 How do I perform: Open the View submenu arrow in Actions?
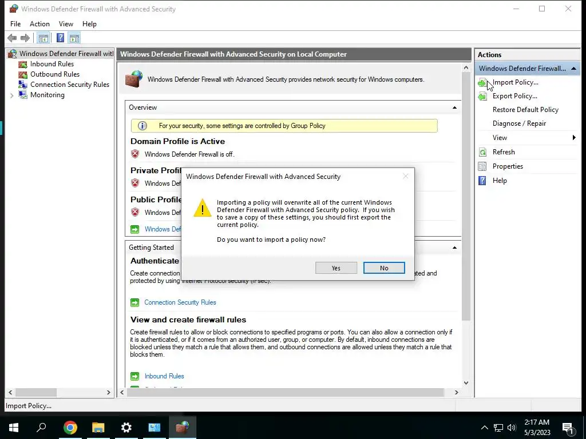pos(574,138)
